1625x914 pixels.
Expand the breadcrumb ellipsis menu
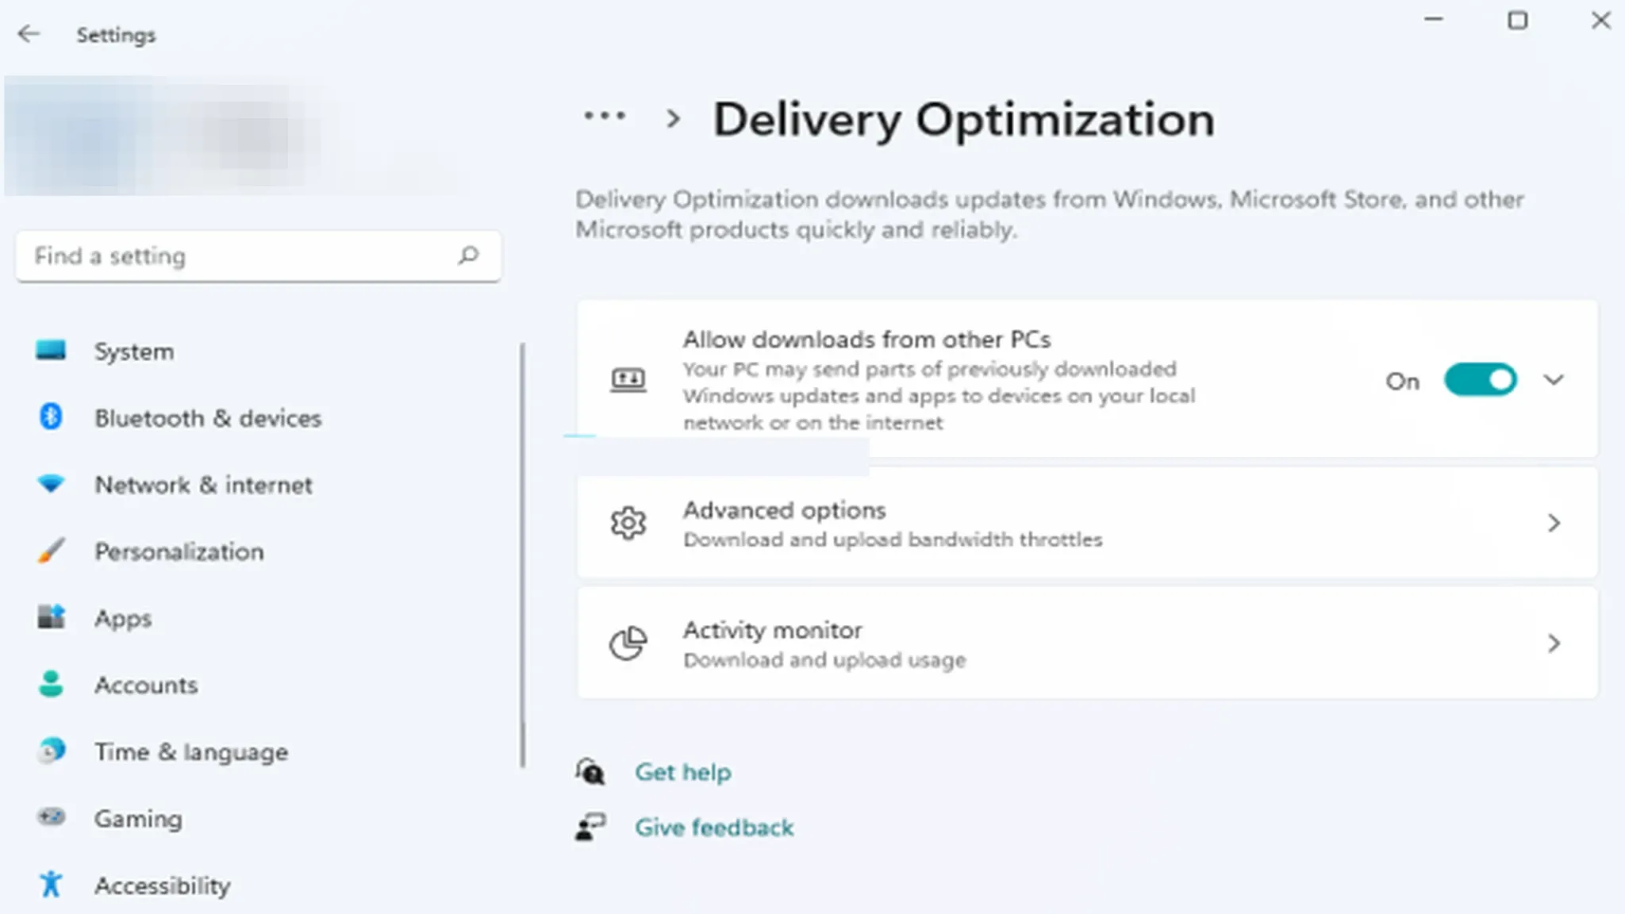coord(605,117)
